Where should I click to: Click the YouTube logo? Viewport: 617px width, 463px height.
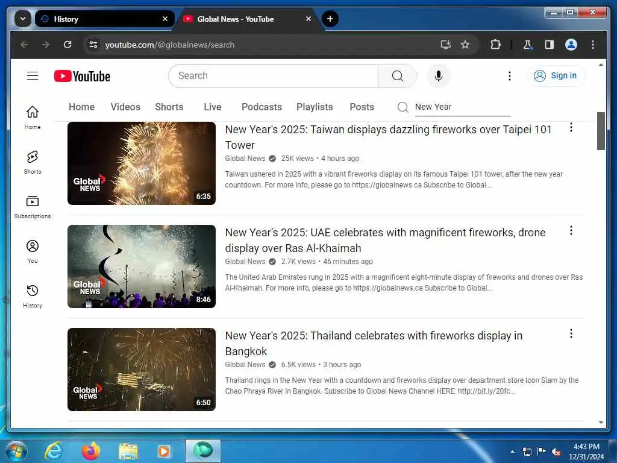coord(82,76)
